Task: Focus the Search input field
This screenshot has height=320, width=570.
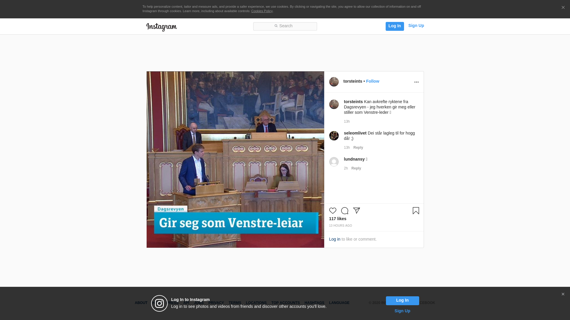Action: click(285, 26)
